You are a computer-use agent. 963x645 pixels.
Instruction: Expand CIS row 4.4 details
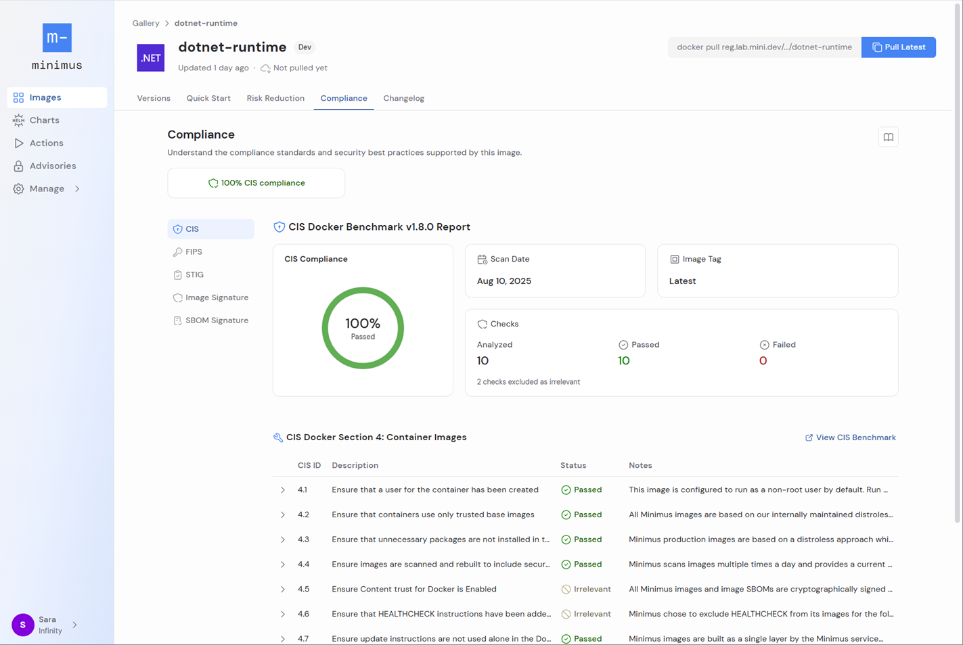[x=283, y=565]
